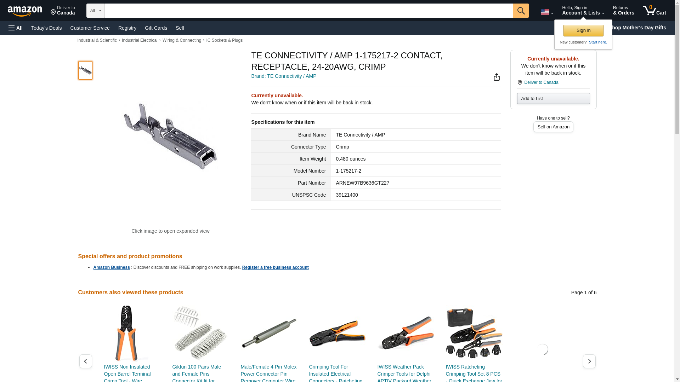Open Register a free business account link

[275, 267]
